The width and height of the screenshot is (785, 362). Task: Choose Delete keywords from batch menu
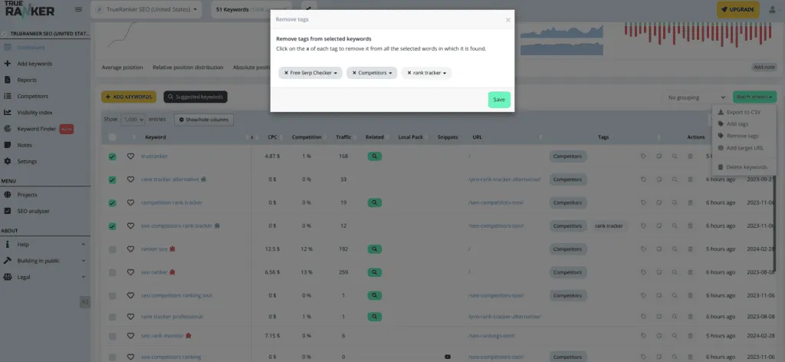pos(746,167)
